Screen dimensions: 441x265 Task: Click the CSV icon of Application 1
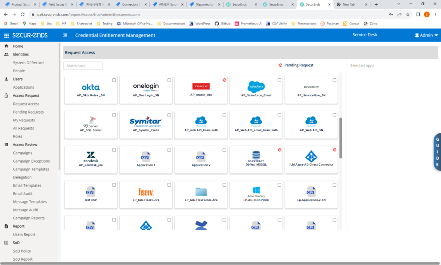coord(146,157)
